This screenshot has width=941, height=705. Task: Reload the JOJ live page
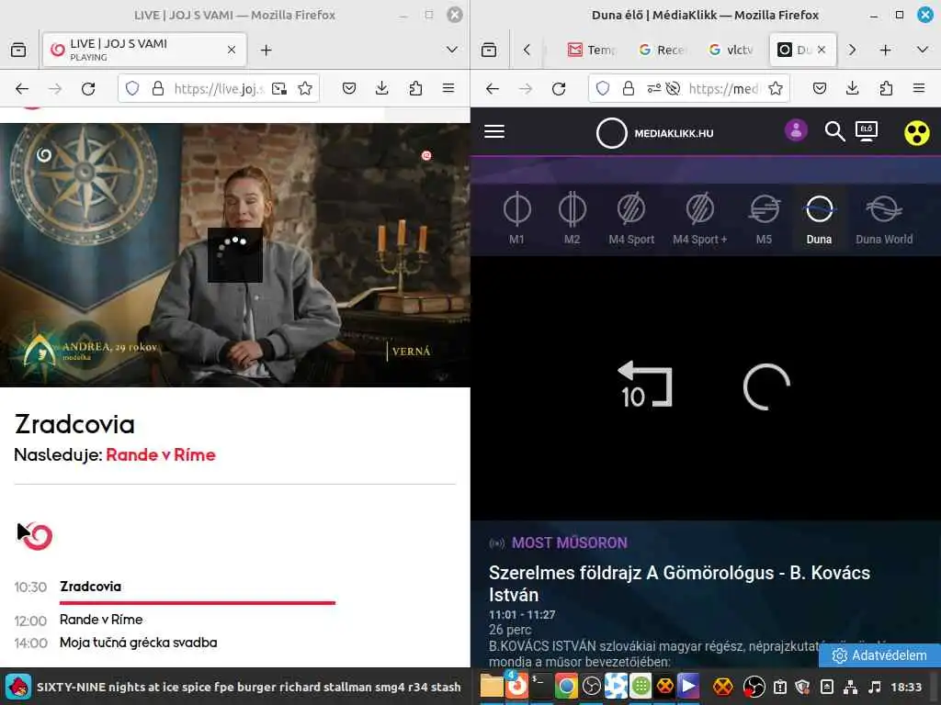coord(88,89)
